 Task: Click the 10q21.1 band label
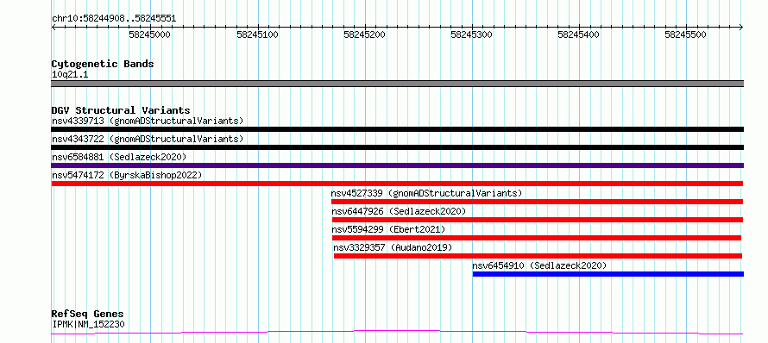70,75
